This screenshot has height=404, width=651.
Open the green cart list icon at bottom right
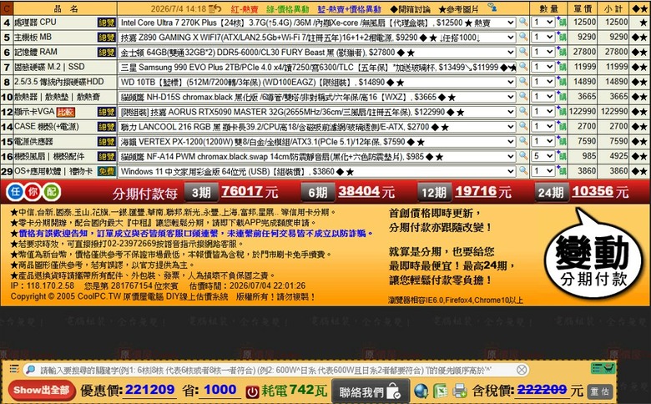click(603, 368)
